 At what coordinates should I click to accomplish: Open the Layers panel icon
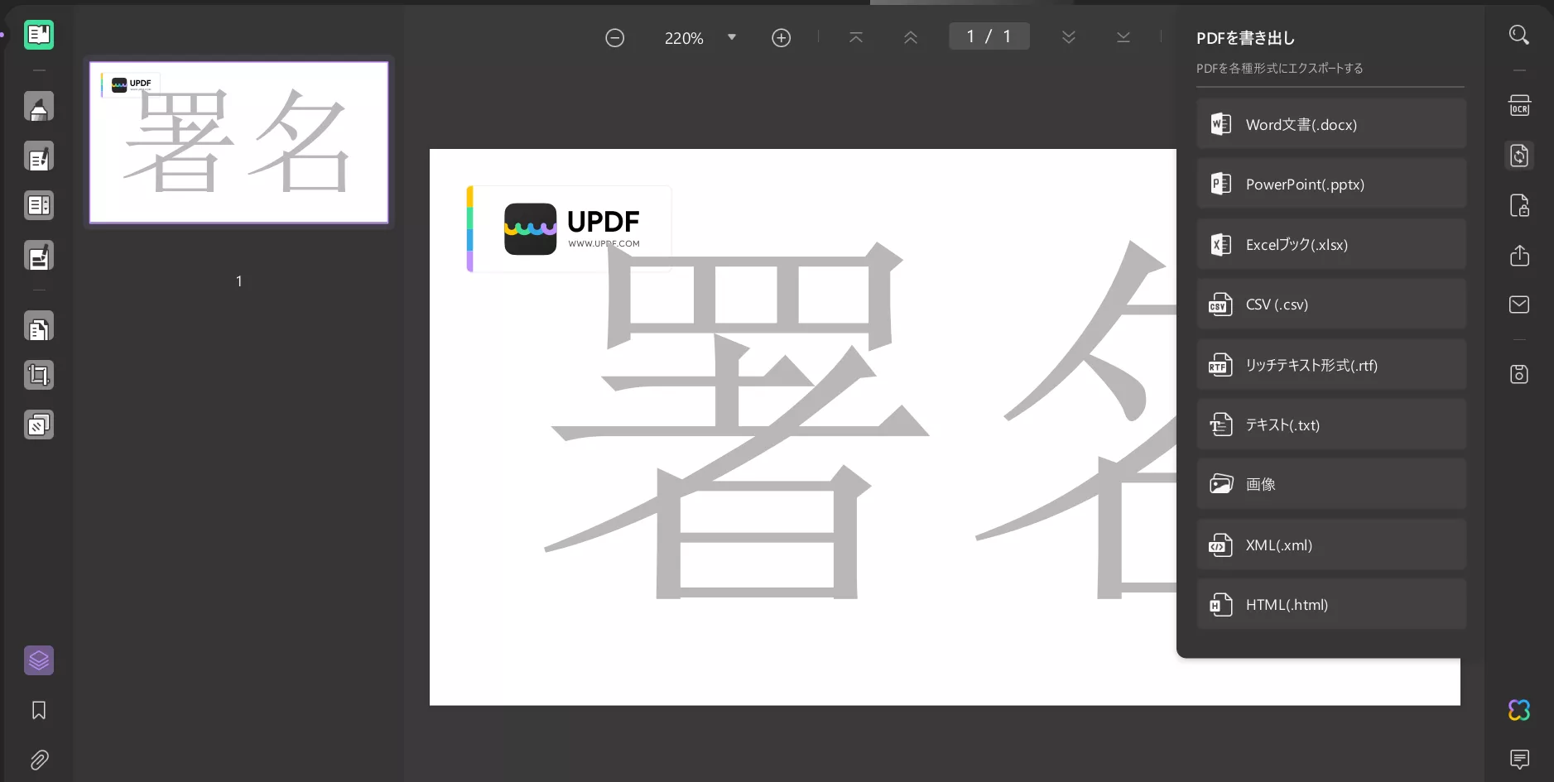coord(39,660)
